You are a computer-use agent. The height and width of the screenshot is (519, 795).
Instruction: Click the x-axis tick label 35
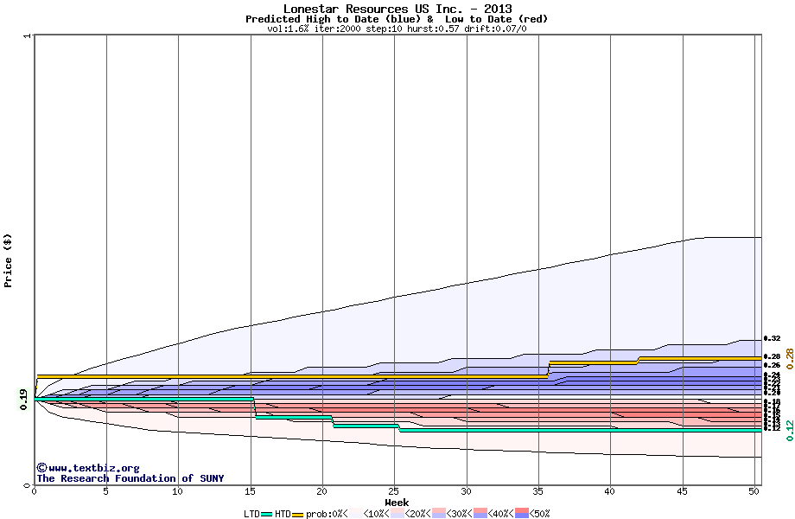[538, 491]
